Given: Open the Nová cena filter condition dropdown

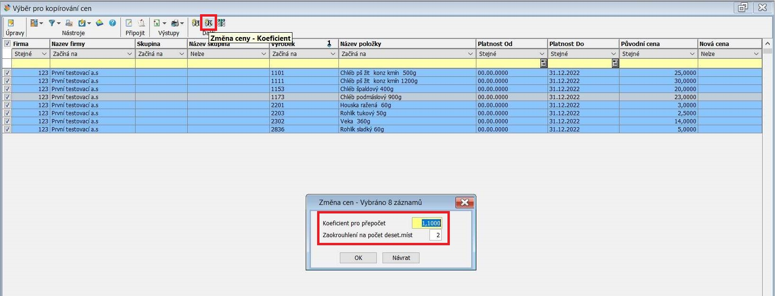Looking at the screenshot, I should 756,54.
